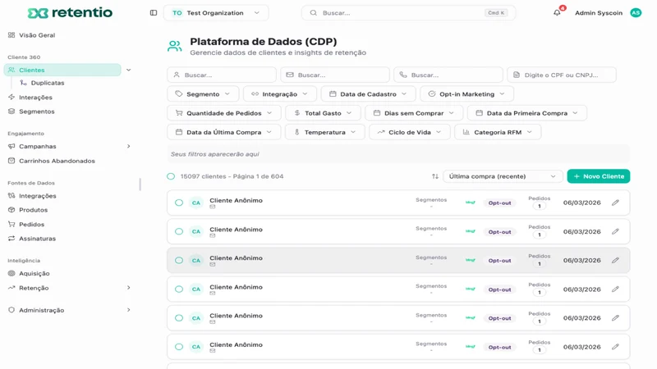Open the Temperatura filter dropdown
This screenshot has width=657, height=369.
(x=324, y=132)
